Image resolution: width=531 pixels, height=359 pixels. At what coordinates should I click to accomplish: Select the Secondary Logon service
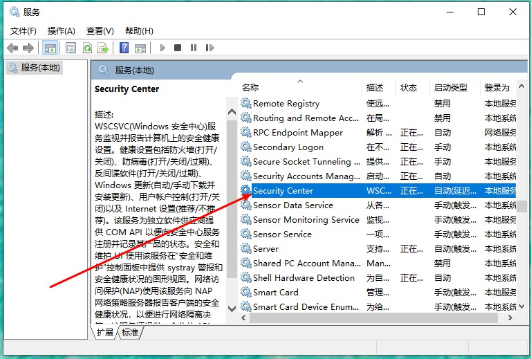click(x=378, y=147)
